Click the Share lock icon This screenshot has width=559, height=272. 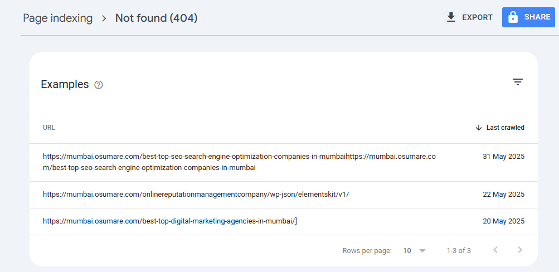(513, 17)
